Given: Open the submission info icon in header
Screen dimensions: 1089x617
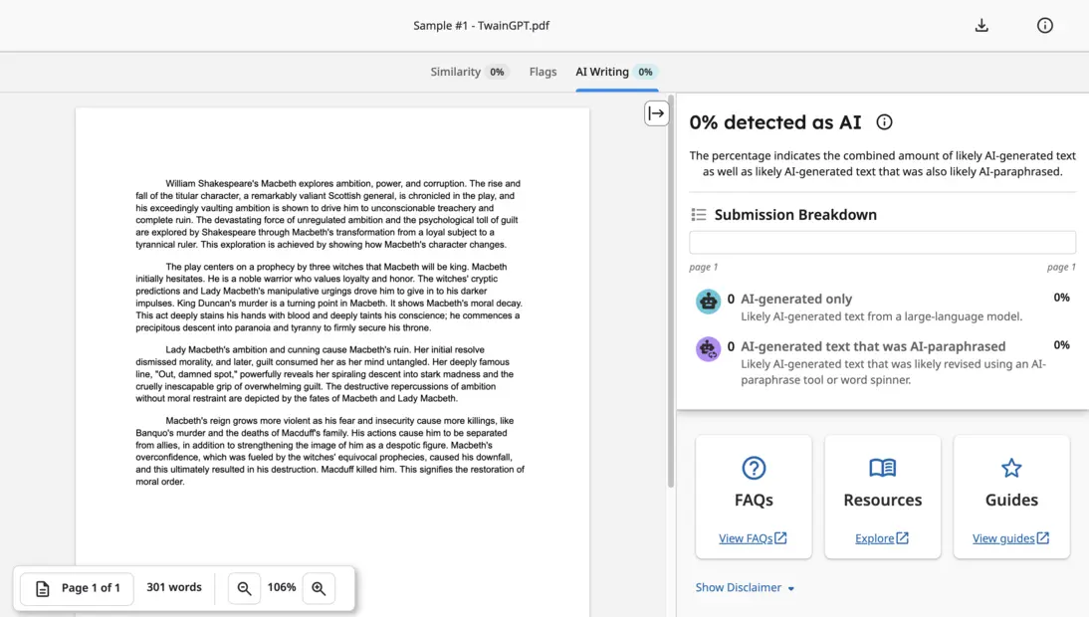Looking at the screenshot, I should (1044, 26).
